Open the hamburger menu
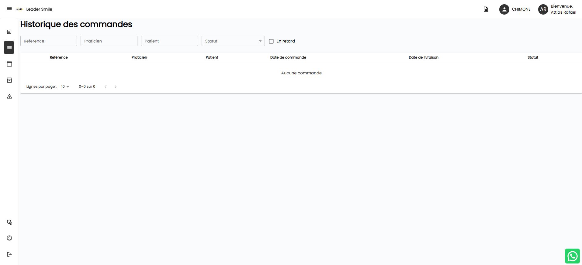 tap(9, 9)
